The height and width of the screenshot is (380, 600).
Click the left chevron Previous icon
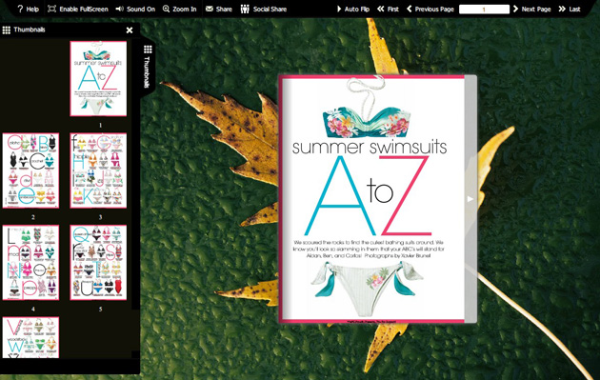coord(410,9)
